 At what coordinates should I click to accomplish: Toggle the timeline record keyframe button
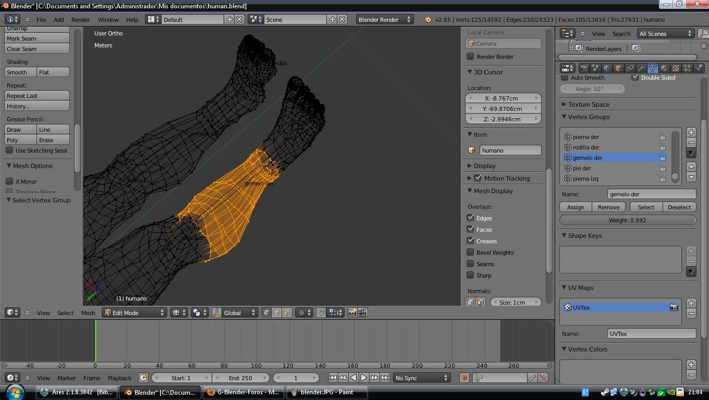click(x=464, y=378)
